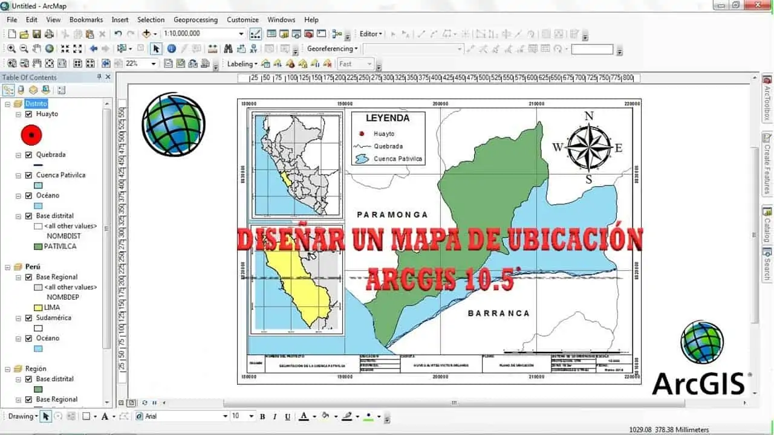Screen dimensions: 774x435
Task: Click the Open map document folder icon
Action: coord(24,34)
